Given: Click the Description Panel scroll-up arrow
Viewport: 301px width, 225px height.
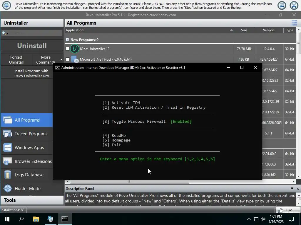Looking at the screenshot, I should point(299,195).
